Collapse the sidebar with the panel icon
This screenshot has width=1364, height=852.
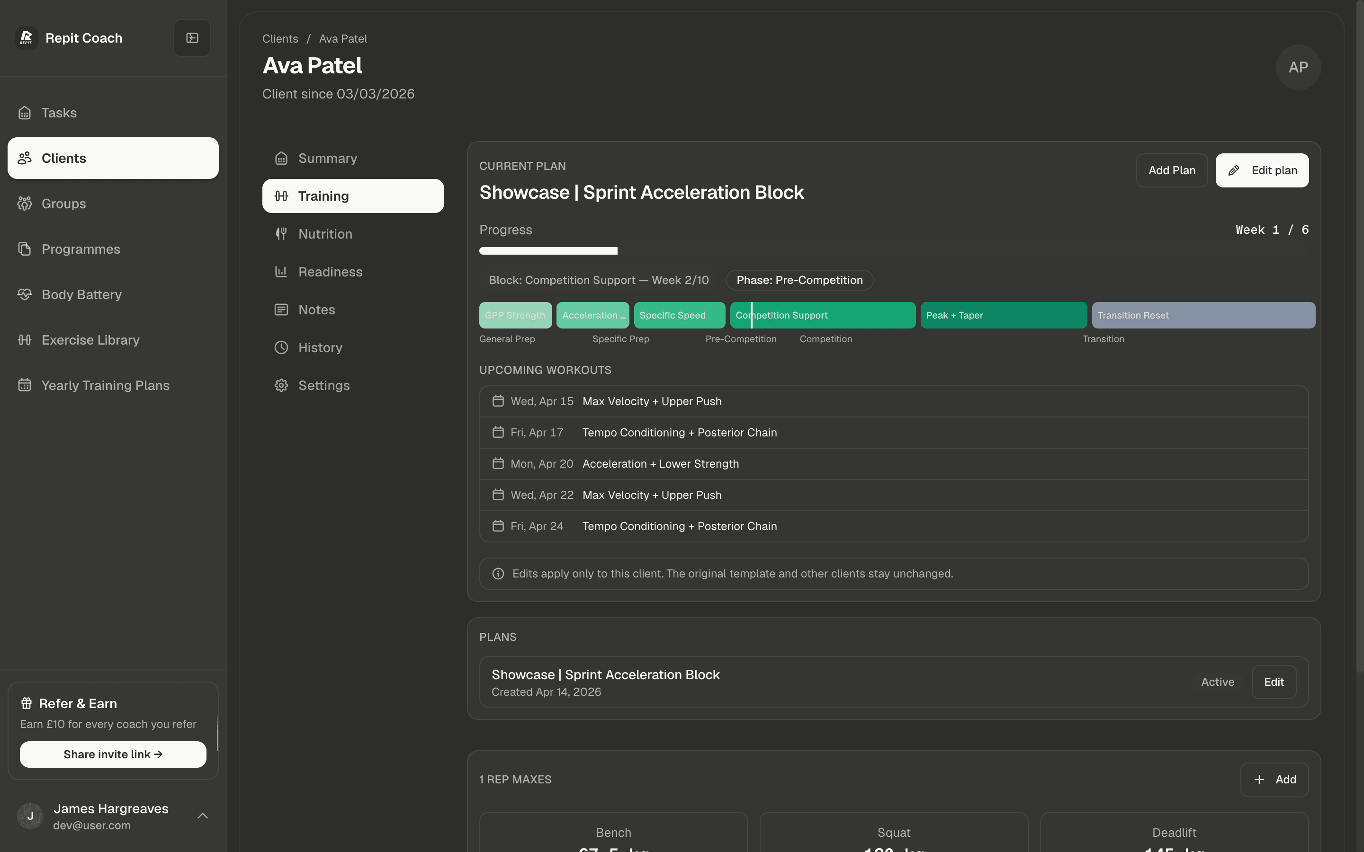192,38
